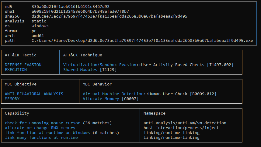This screenshot has width=261, height=147.
Task: Click link many functions at runtime
Action: (x=41, y=137)
